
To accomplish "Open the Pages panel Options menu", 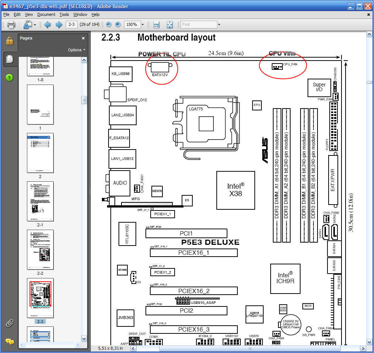I will (76, 50).
